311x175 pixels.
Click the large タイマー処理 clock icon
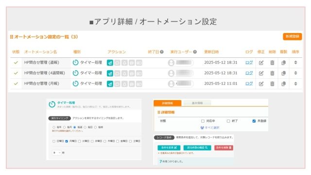pyautogui.click(x=52, y=104)
